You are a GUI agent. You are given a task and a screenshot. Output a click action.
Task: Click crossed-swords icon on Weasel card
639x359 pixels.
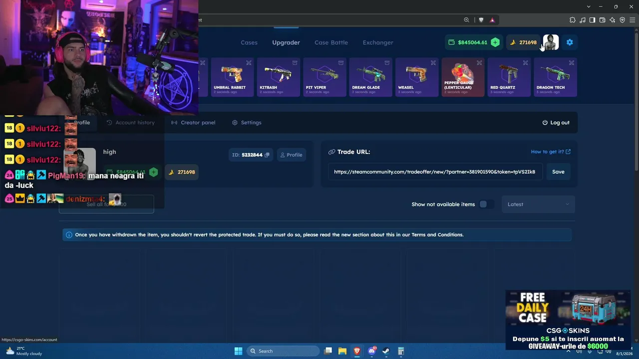433,63
